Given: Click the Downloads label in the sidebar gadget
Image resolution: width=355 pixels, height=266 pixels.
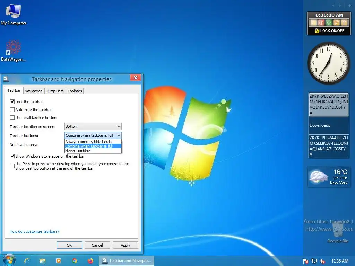Looking at the screenshot, I should (320, 125).
